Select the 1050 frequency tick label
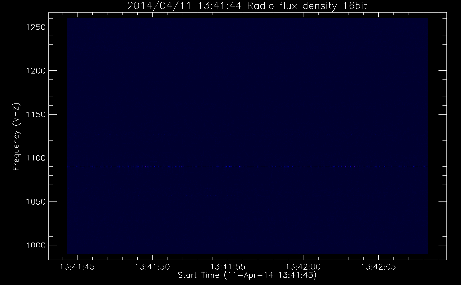This screenshot has height=285, width=461. (x=36, y=202)
